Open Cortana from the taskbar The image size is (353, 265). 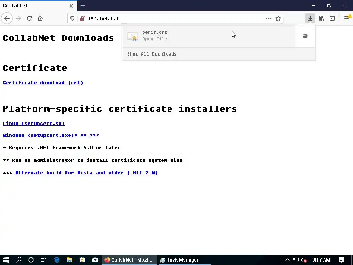[31, 260]
